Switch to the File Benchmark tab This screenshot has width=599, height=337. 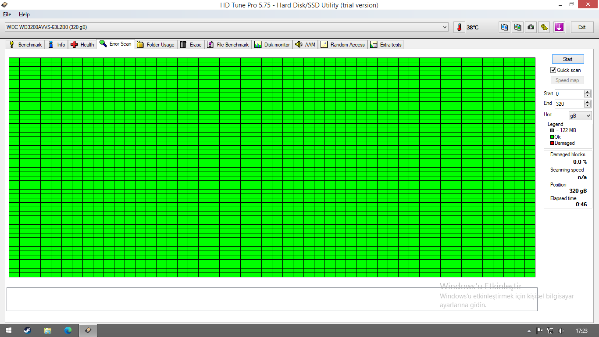[228, 44]
